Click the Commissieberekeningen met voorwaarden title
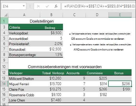 pos(65,67)
